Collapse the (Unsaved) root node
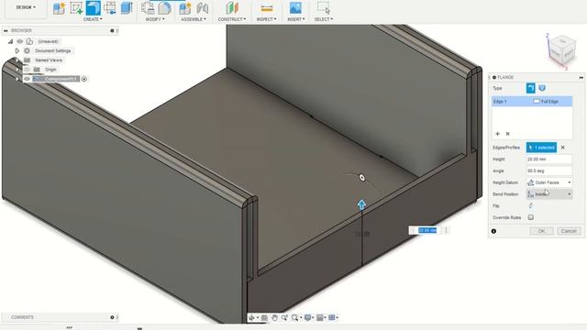The height and width of the screenshot is (330, 587). coord(10,41)
